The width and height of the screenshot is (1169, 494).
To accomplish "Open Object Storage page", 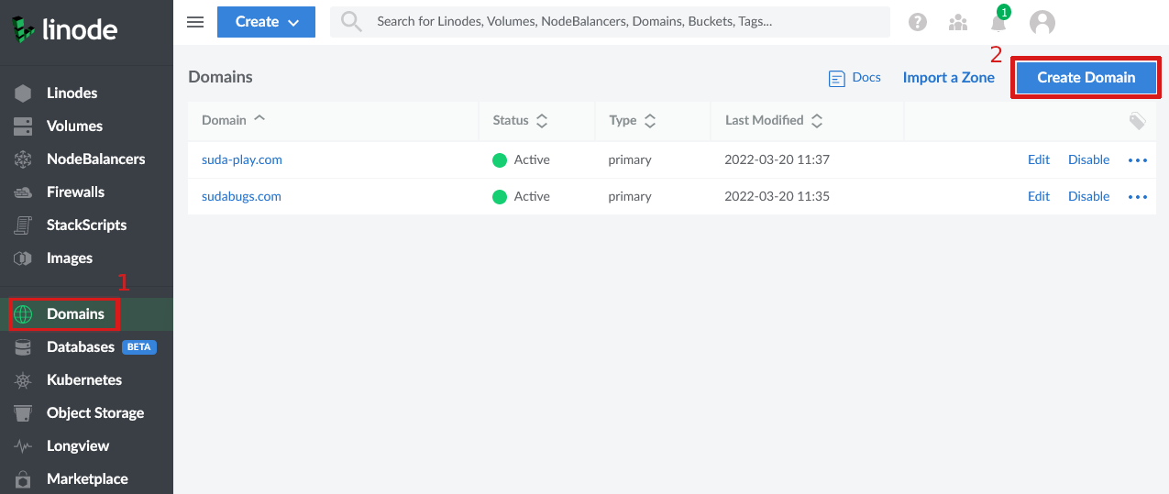I will [95, 413].
